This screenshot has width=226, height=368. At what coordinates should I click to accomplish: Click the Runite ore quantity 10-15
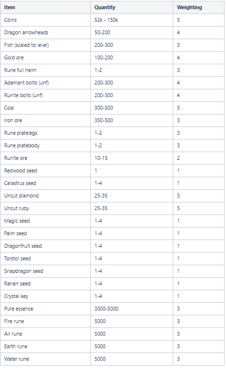coord(101,158)
